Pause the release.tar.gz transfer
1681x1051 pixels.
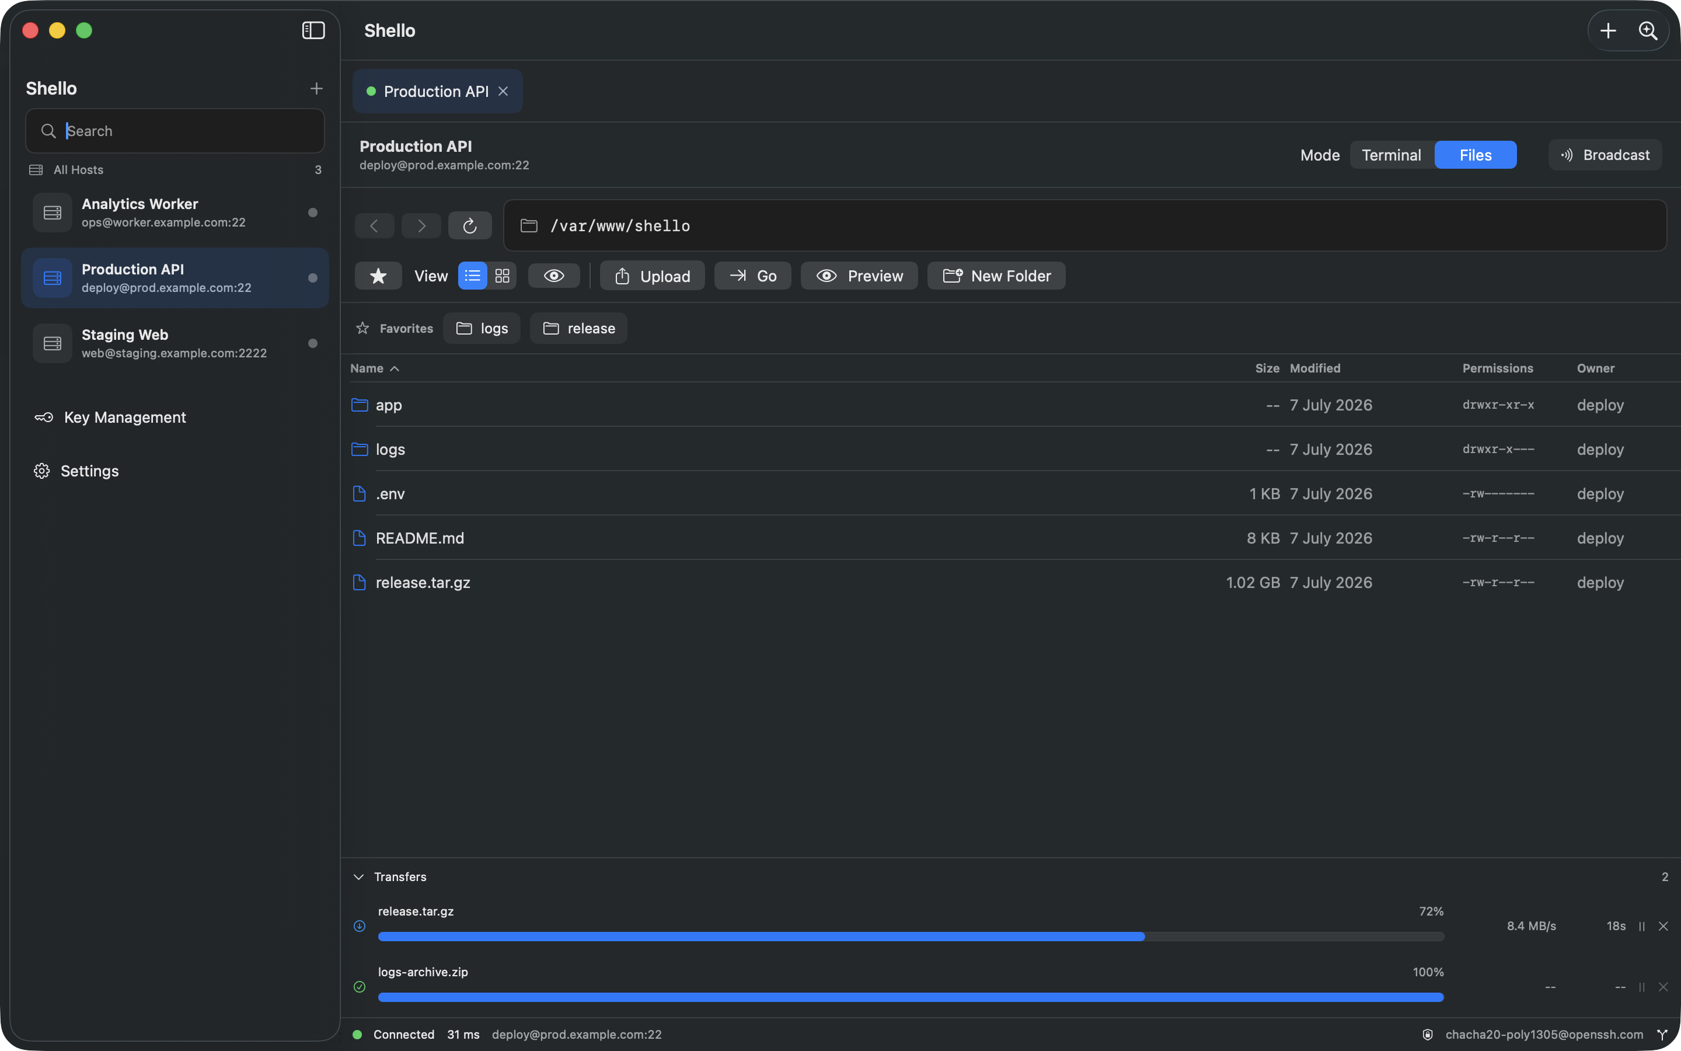tap(1641, 927)
